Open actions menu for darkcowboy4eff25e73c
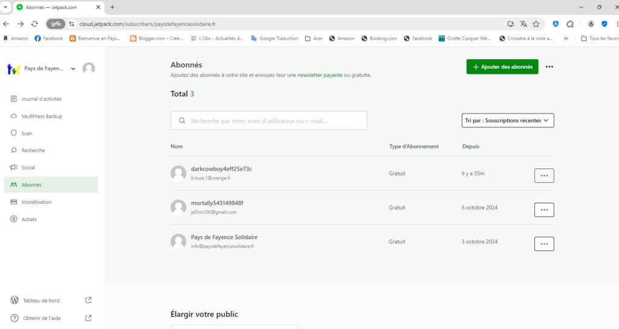Screen dimensions: 619x329 (543, 176)
